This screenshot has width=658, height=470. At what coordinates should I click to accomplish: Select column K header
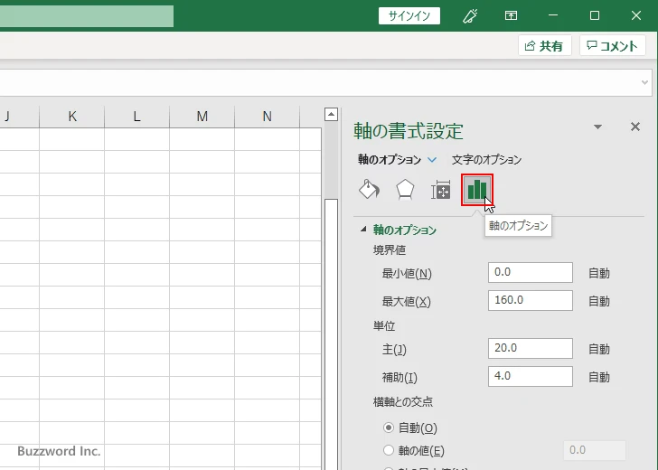click(x=72, y=117)
